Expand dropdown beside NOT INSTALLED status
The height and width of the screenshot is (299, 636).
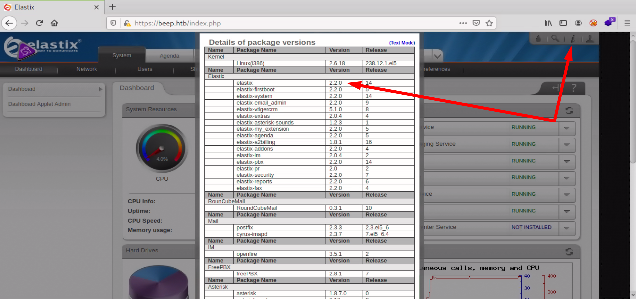click(567, 228)
